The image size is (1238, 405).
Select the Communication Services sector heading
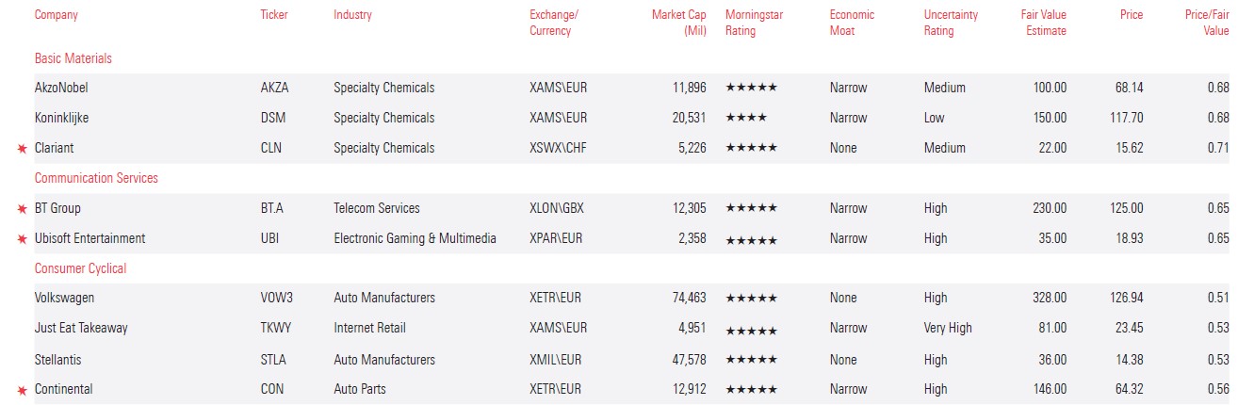click(x=96, y=178)
